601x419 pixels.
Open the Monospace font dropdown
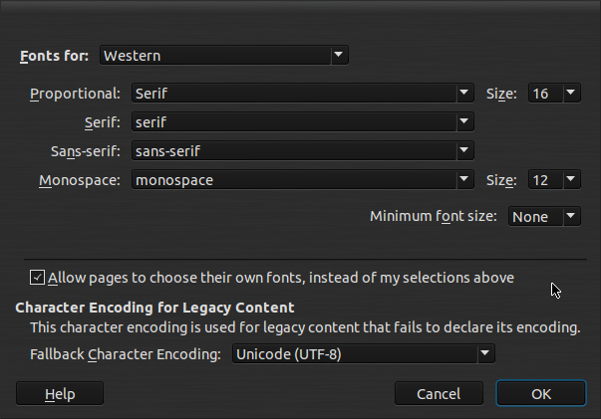coord(302,181)
